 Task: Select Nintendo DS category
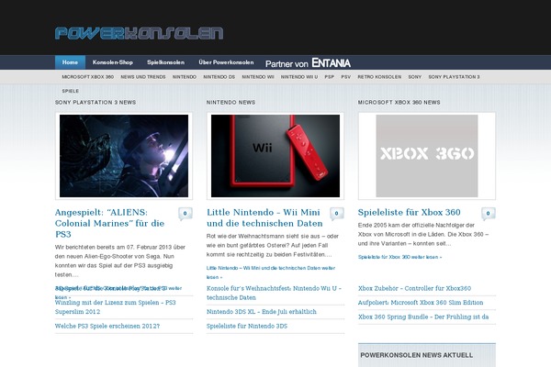219,77
